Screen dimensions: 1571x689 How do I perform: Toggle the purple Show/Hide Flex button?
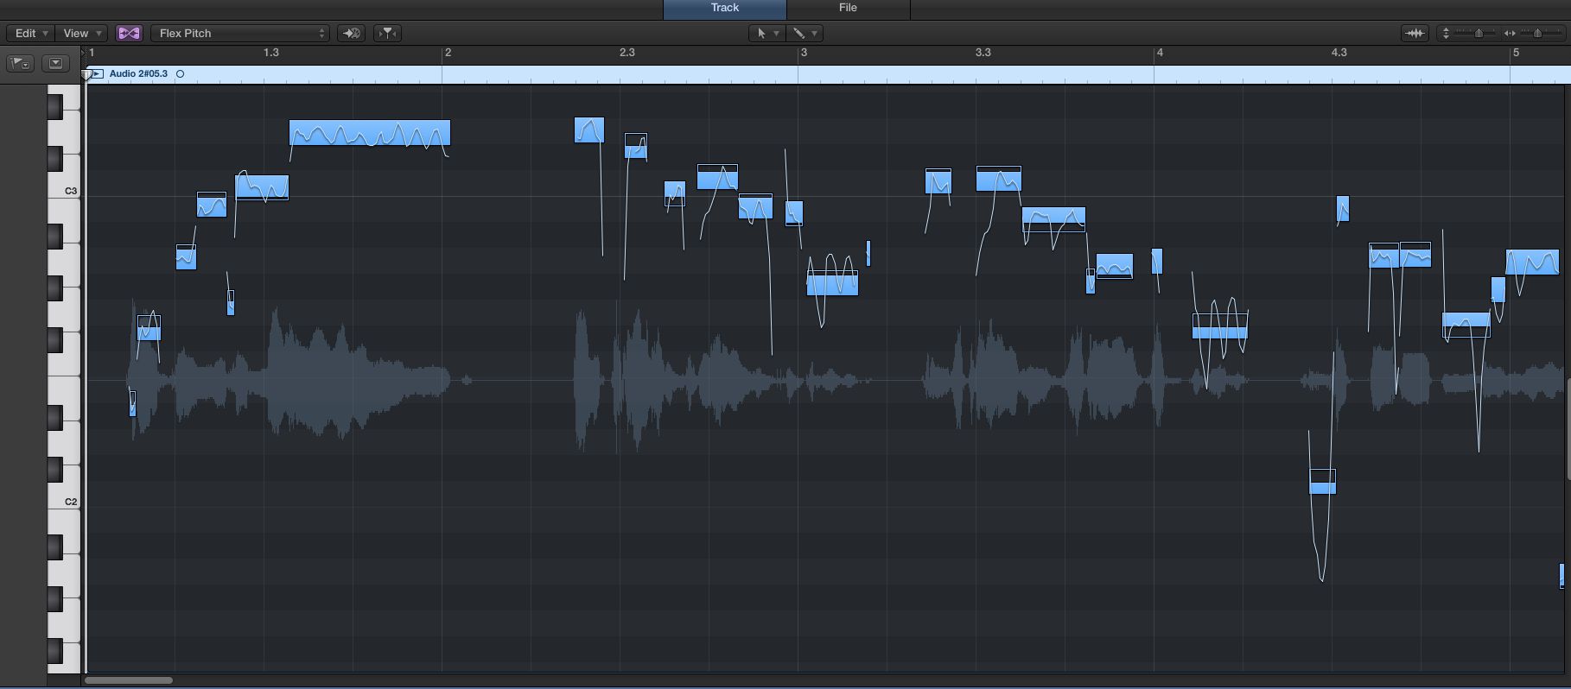pos(129,33)
